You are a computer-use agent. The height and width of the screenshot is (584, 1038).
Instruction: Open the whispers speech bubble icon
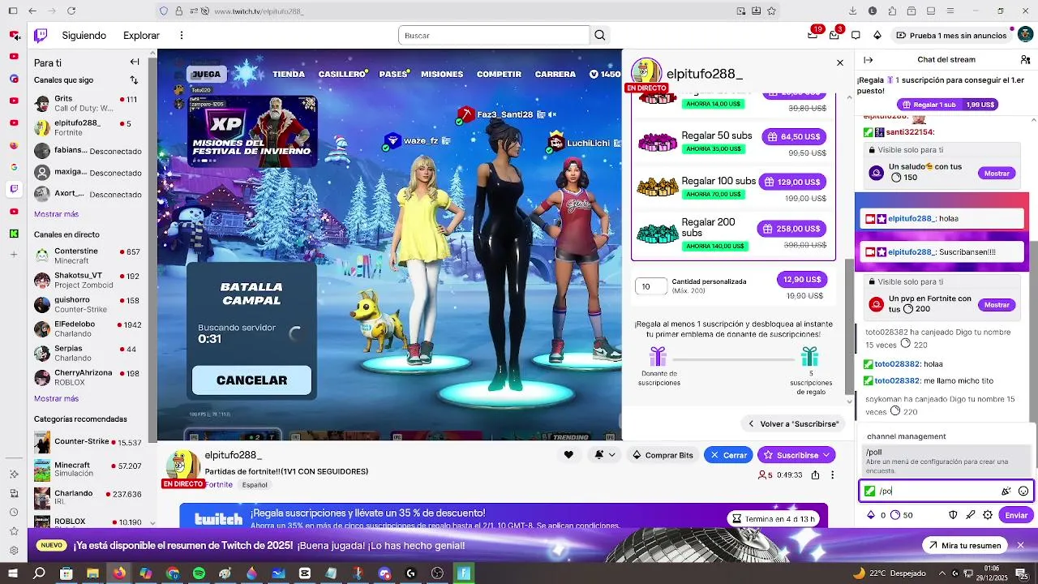click(856, 36)
